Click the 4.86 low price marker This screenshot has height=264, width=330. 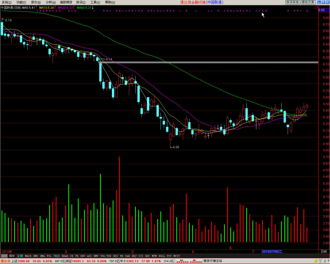(175, 147)
